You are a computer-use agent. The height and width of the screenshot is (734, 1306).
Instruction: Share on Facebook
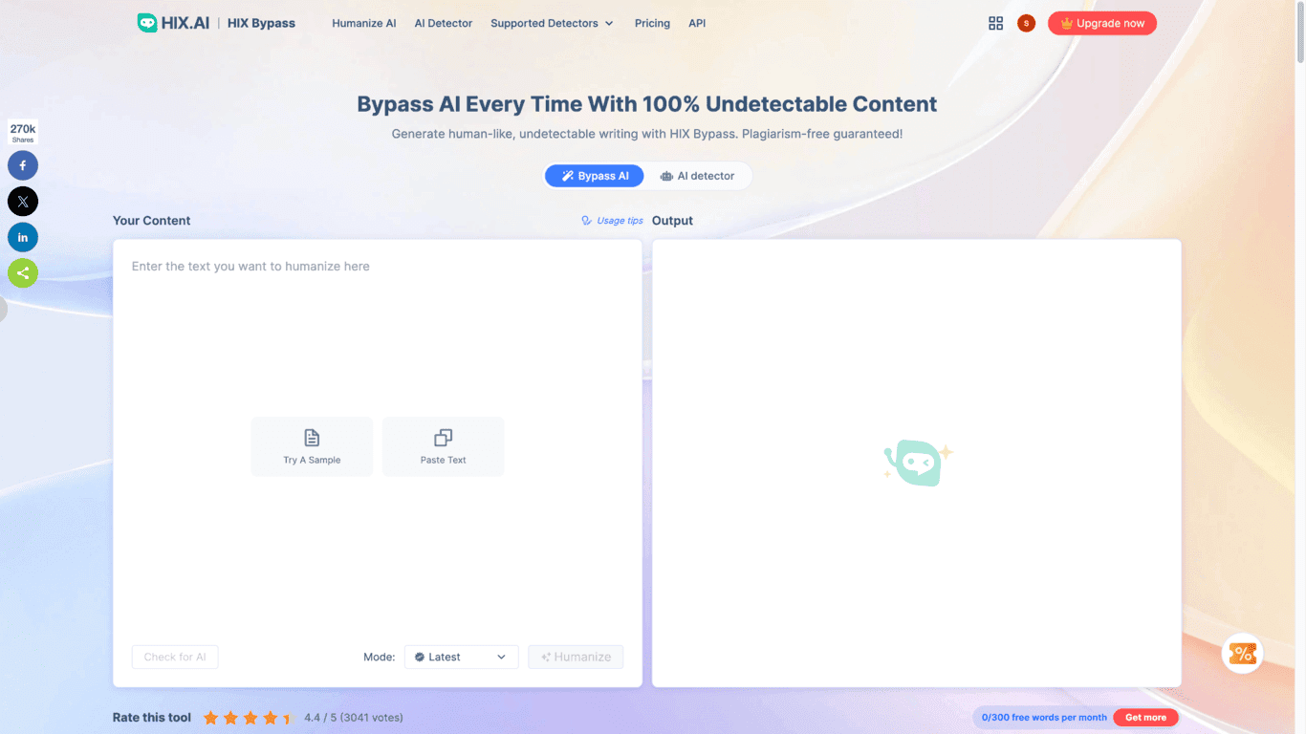click(x=23, y=165)
